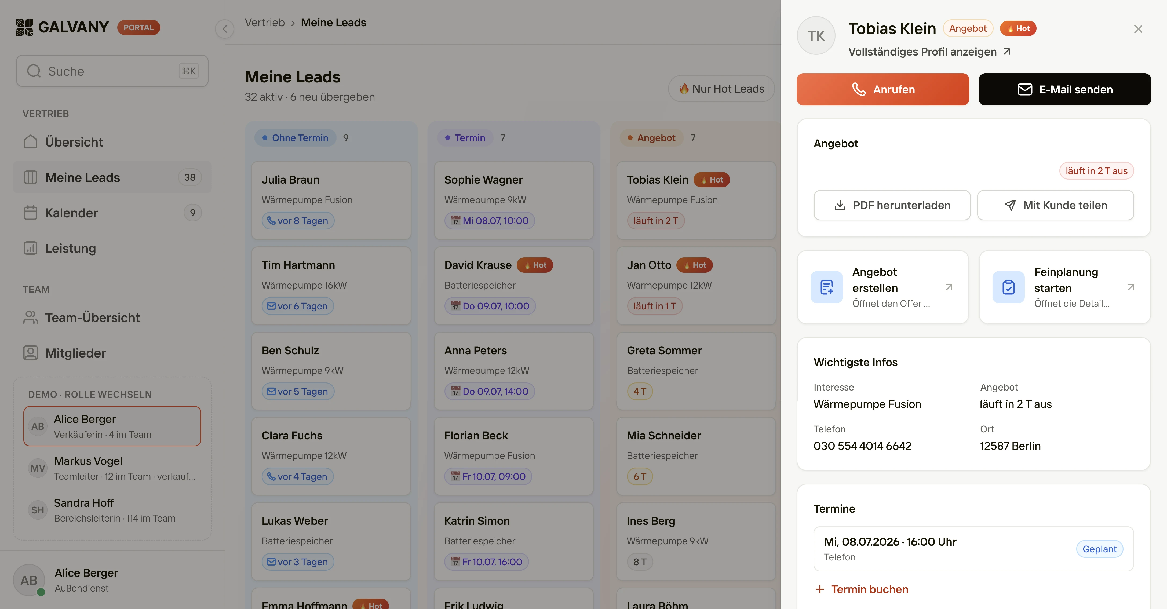
Task: Click the GALVANY logo icon
Action: [x=24, y=27]
